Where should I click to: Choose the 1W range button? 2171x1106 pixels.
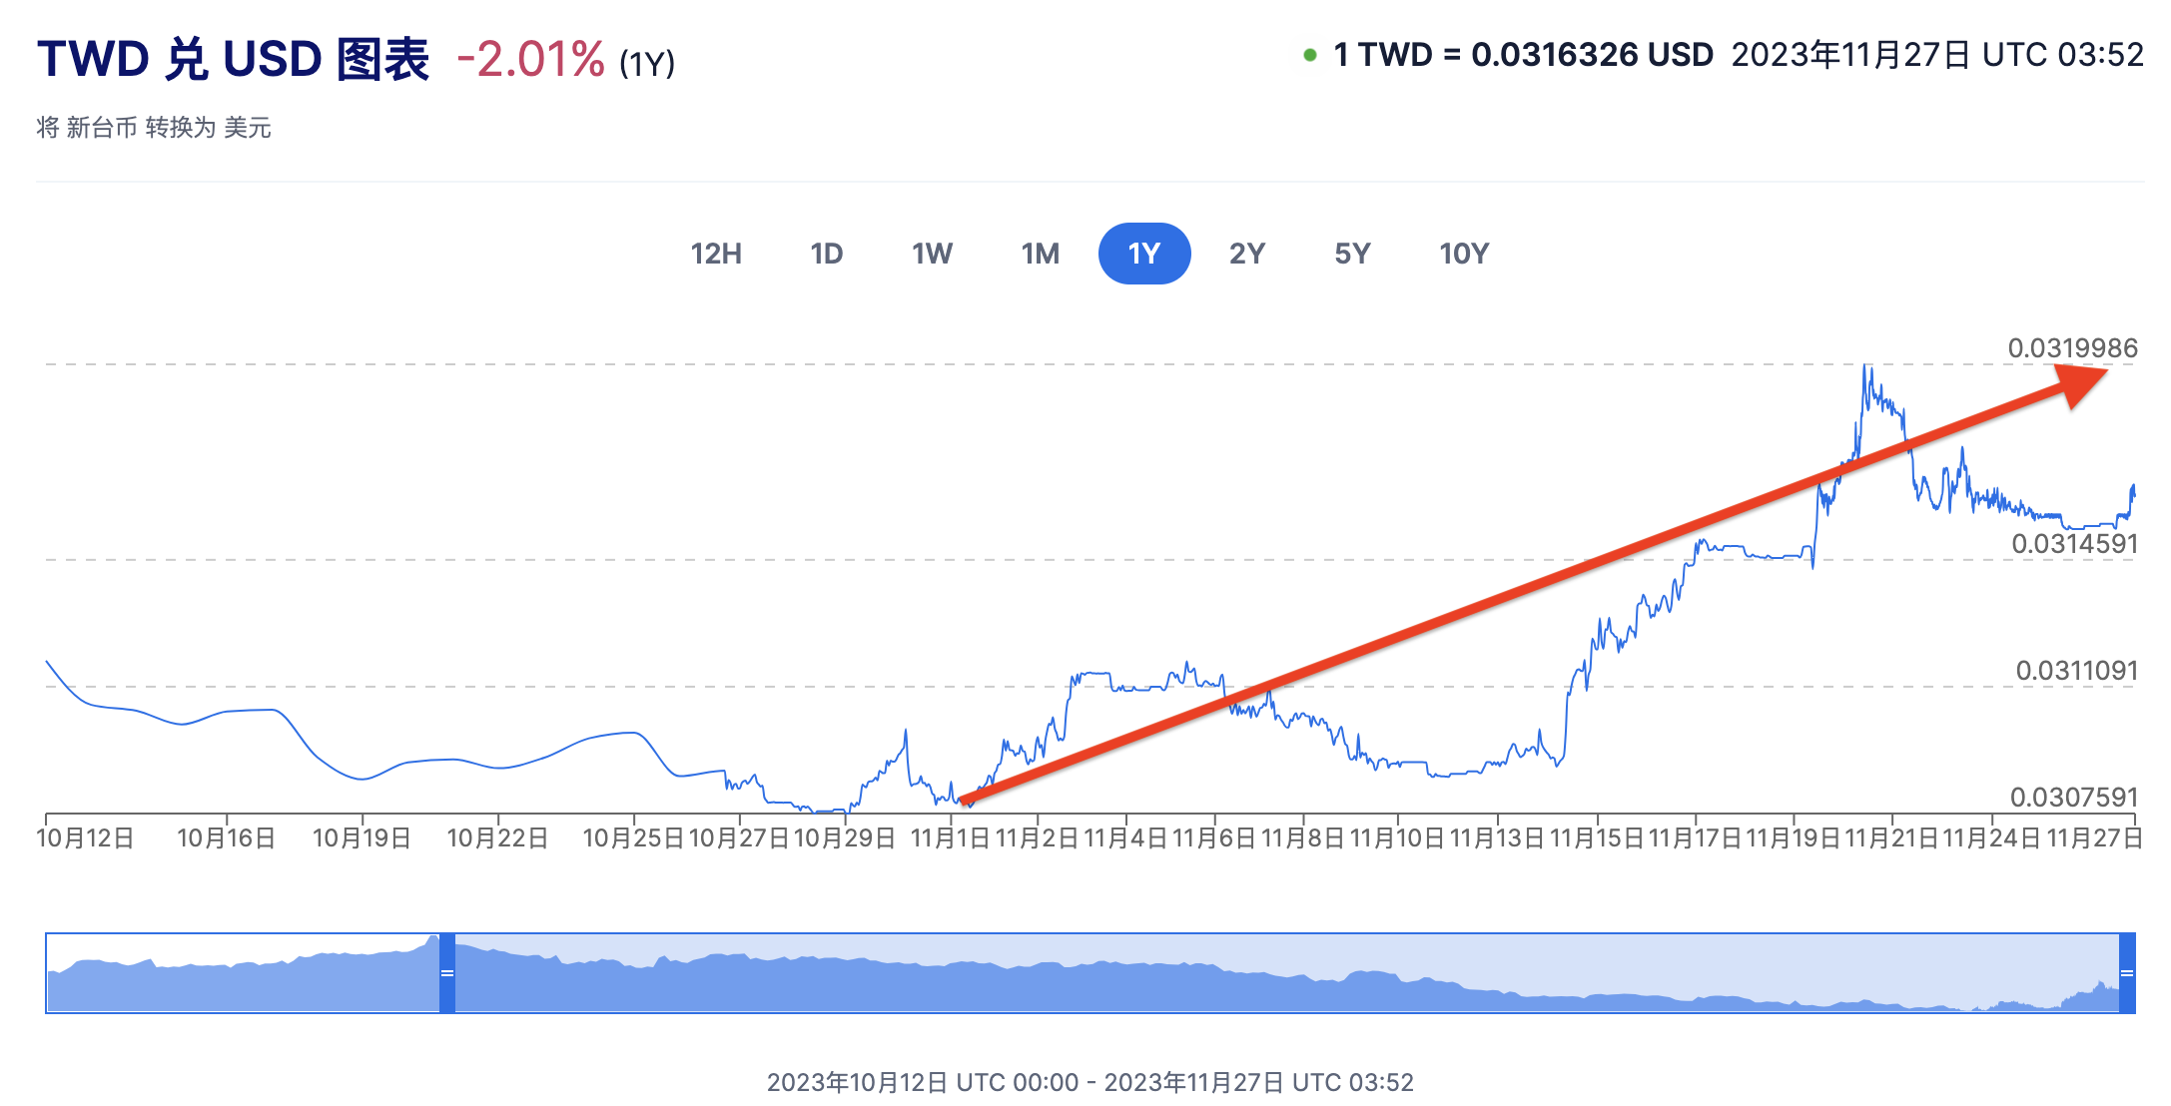(x=932, y=254)
